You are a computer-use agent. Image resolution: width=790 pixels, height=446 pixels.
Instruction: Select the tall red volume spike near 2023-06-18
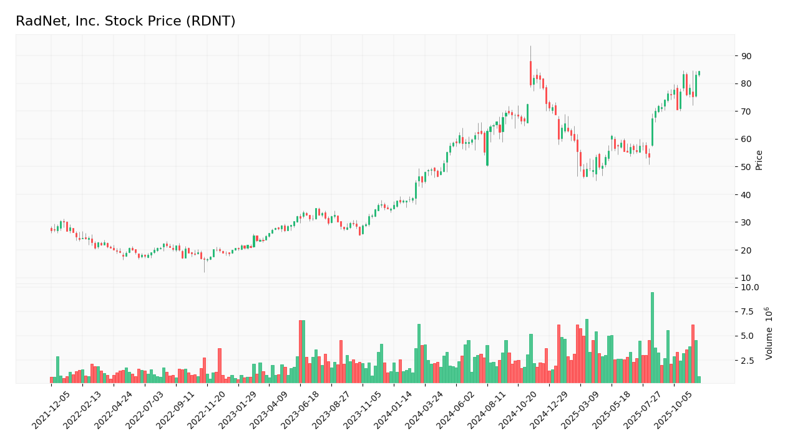coord(301,349)
